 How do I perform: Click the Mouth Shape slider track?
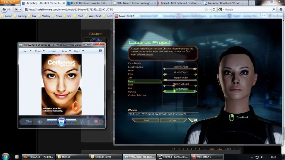(180, 69)
